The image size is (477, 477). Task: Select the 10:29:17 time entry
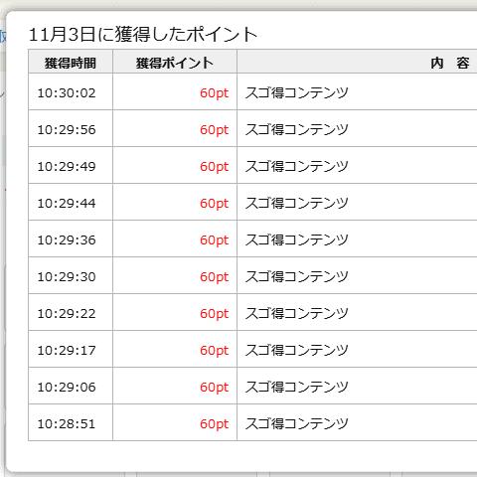tap(67, 351)
